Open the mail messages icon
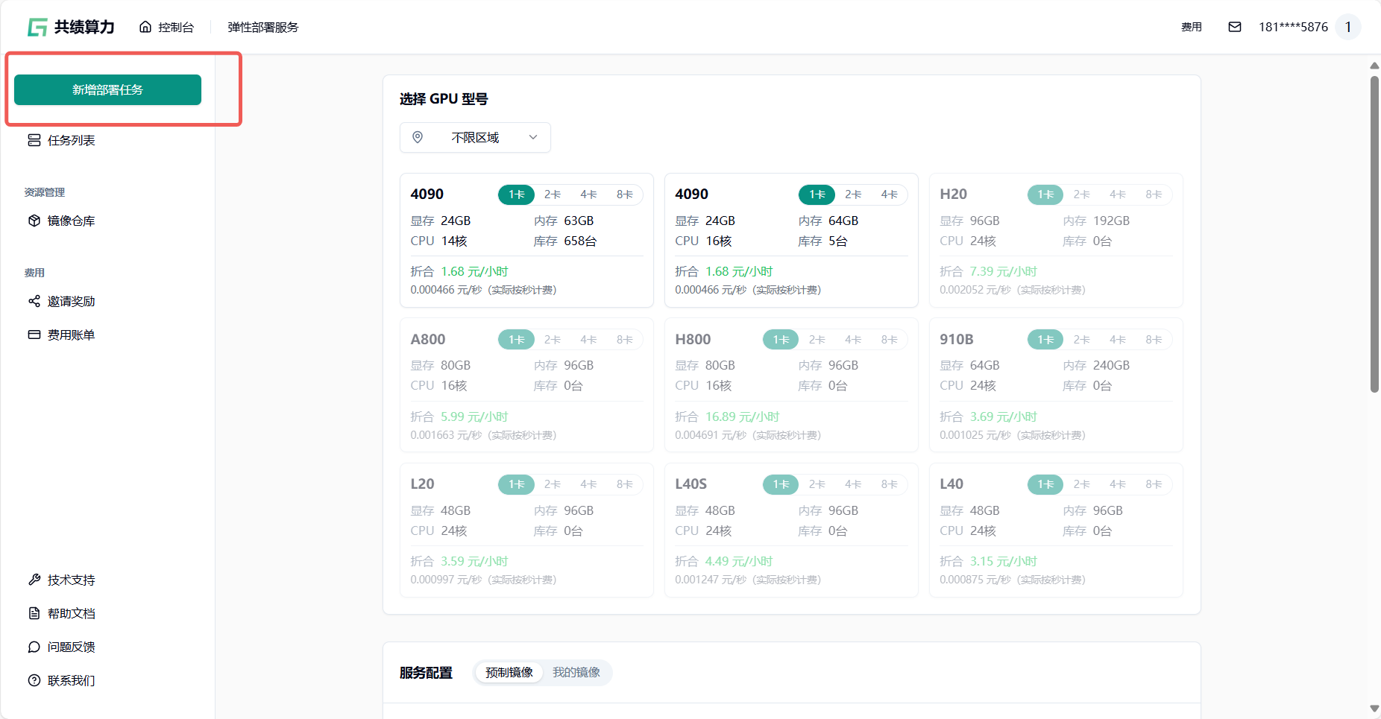Screen dimensions: 1381x719 click(1235, 28)
